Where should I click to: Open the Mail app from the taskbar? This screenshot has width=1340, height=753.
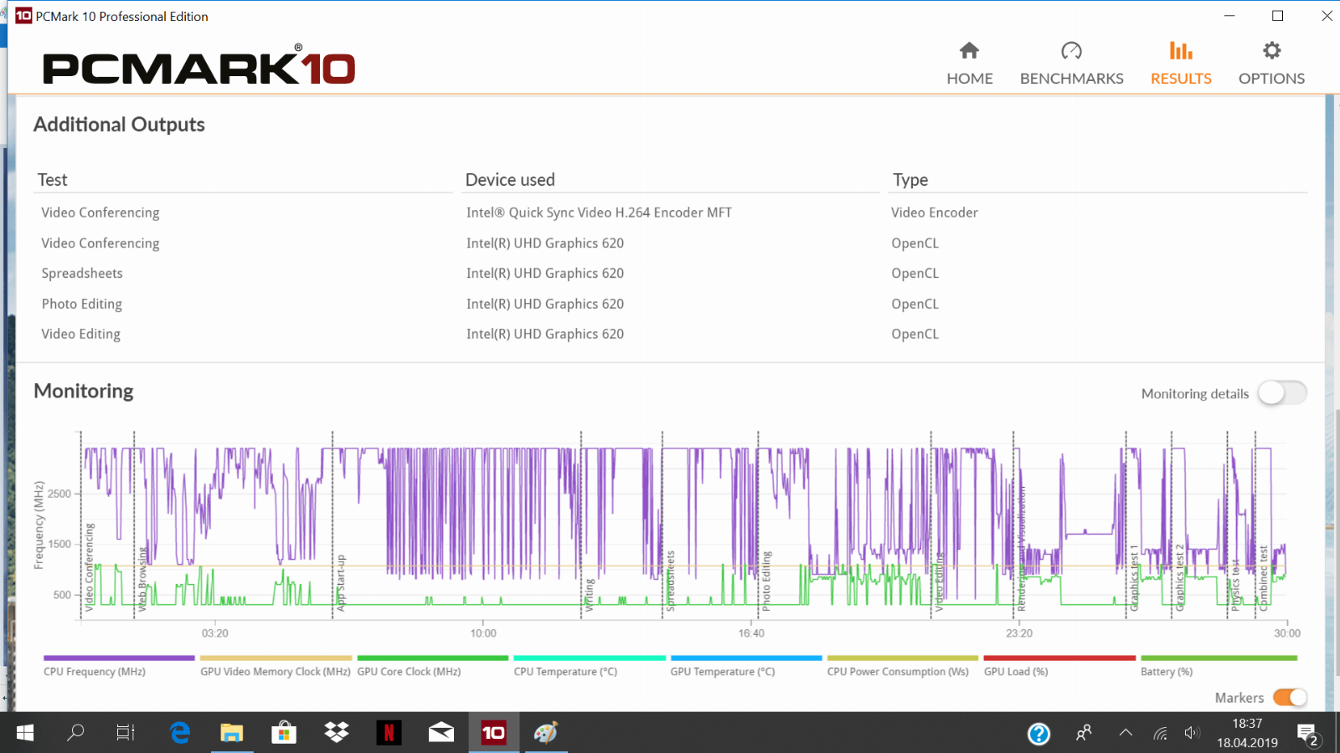point(441,733)
